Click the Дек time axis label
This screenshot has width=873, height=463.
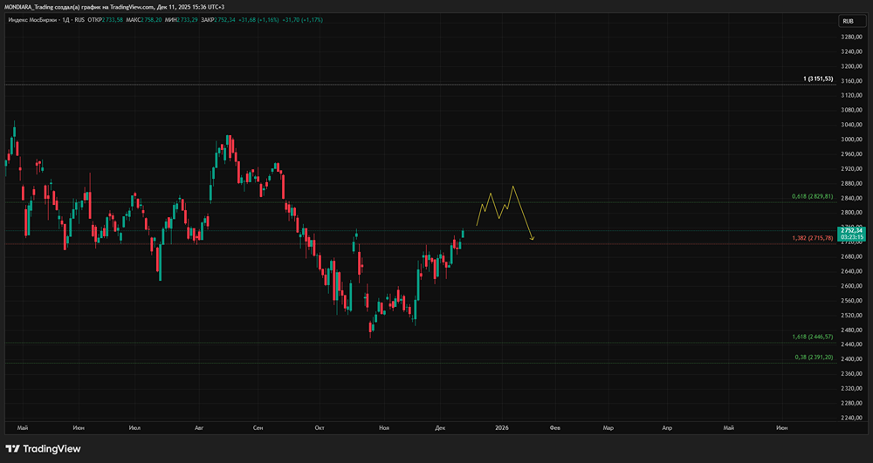440,428
